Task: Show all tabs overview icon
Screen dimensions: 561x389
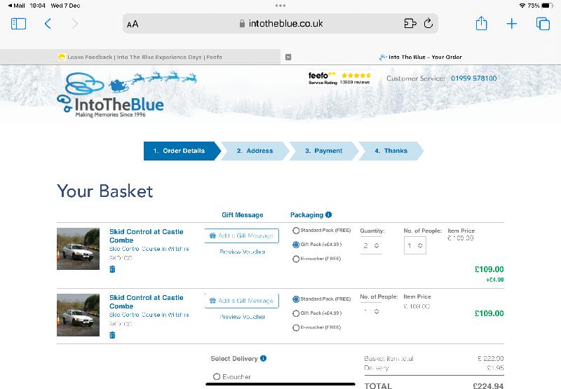Action: [x=543, y=24]
